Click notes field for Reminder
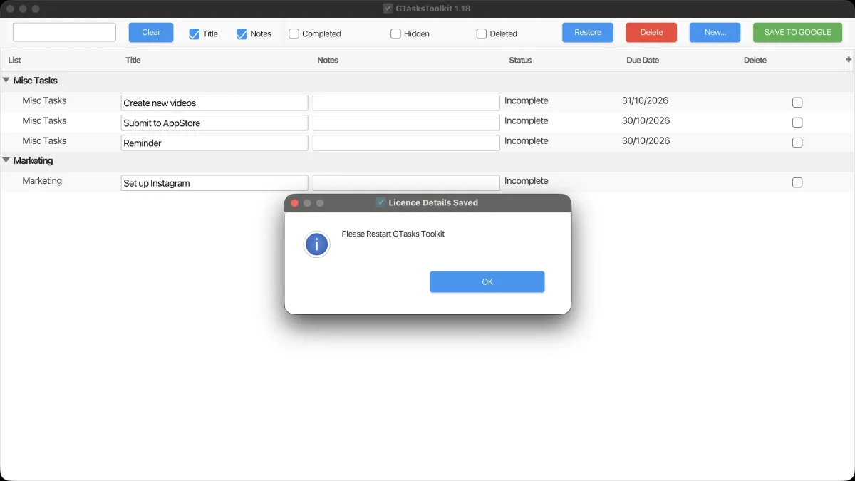The width and height of the screenshot is (855, 481). pos(406,143)
